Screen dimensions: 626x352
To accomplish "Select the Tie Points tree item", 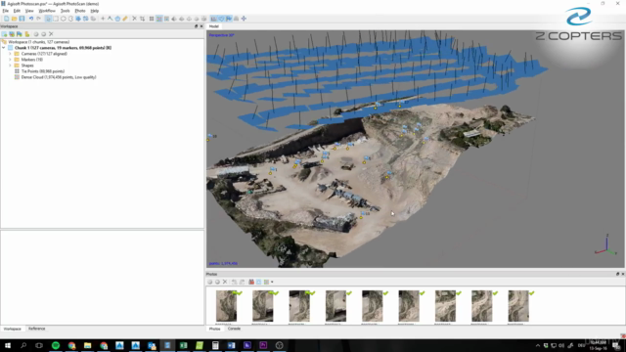I will click(43, 71).
